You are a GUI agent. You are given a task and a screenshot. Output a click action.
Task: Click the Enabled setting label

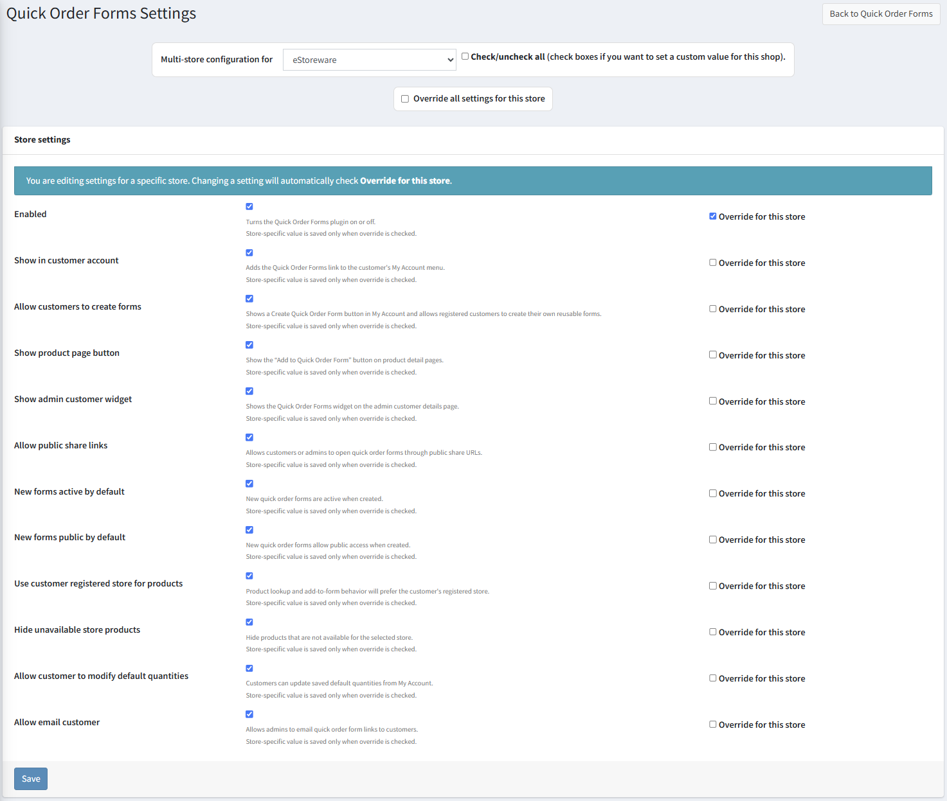click(x=30, y=215)
